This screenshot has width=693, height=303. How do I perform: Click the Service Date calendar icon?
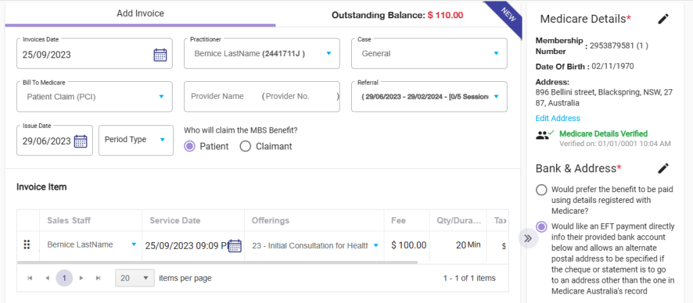tap(234, 246)
